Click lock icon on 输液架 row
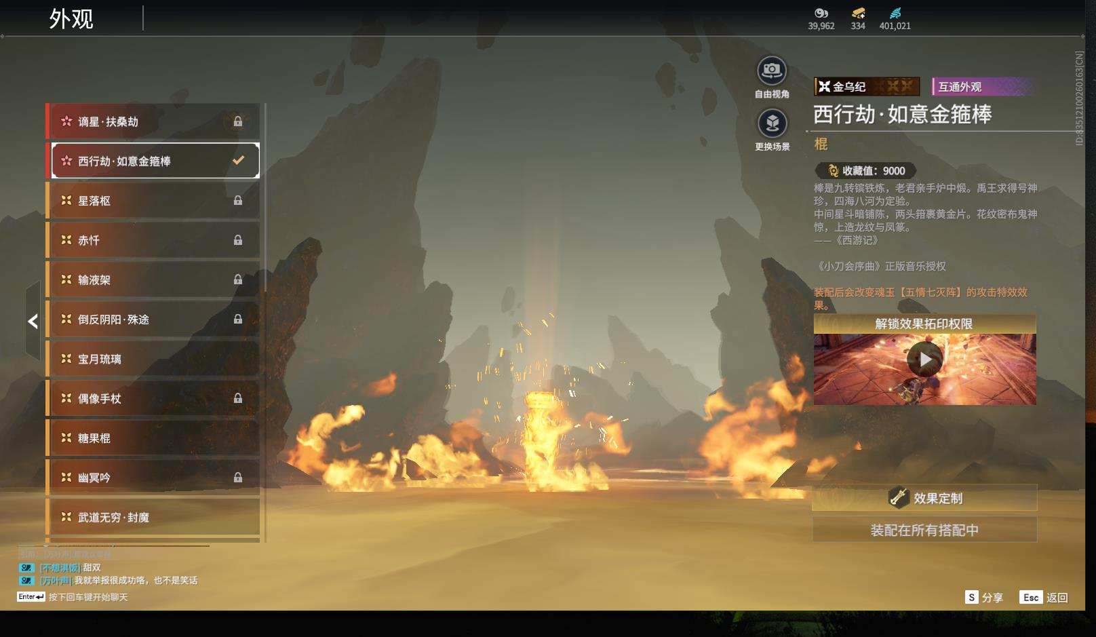1096x637 pixels. pyautogui.click(x=238, y=279)
